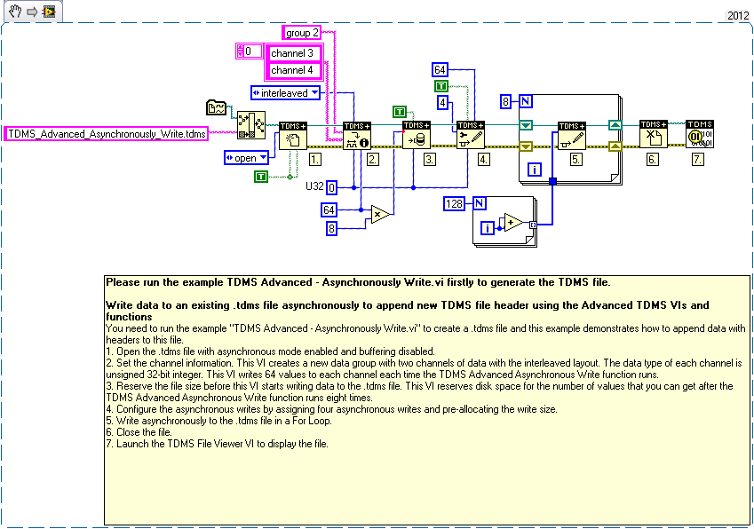This screenshot has height=529, width=754.
Task: Click the iteration terminal in the write loop
Action: pyautogui.click(x=535, y=170)
